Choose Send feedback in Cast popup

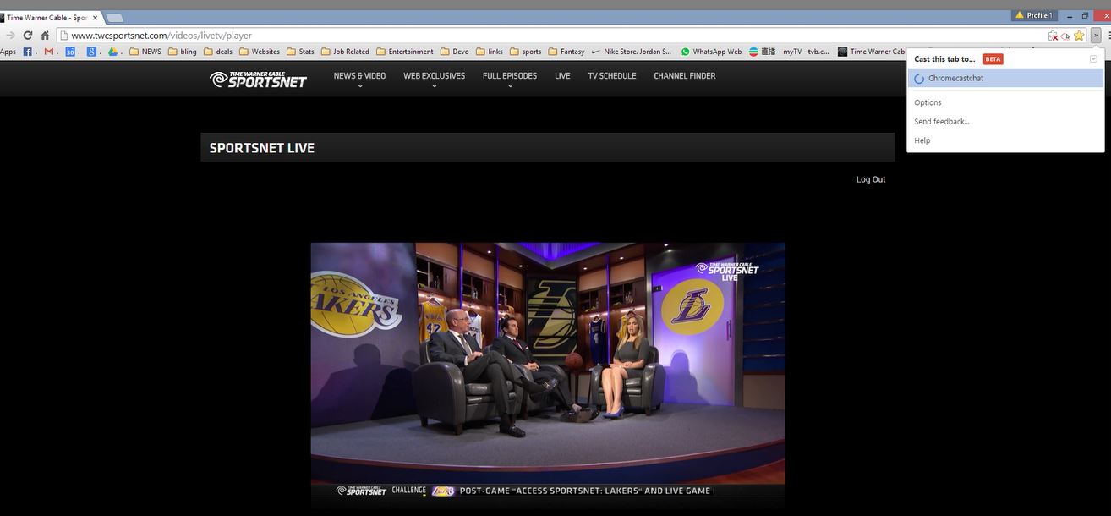942,122
